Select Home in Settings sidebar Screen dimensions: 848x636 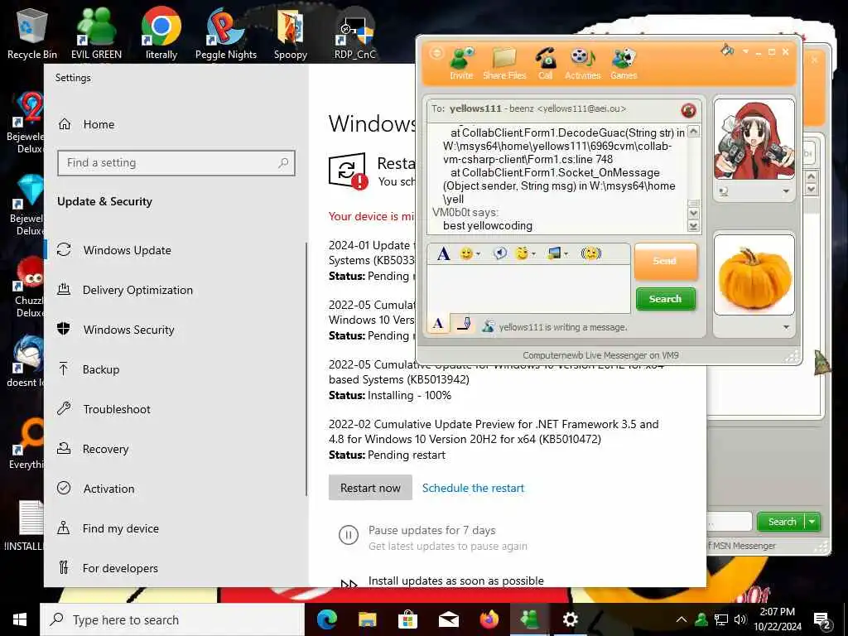click(x=176, y=124)
